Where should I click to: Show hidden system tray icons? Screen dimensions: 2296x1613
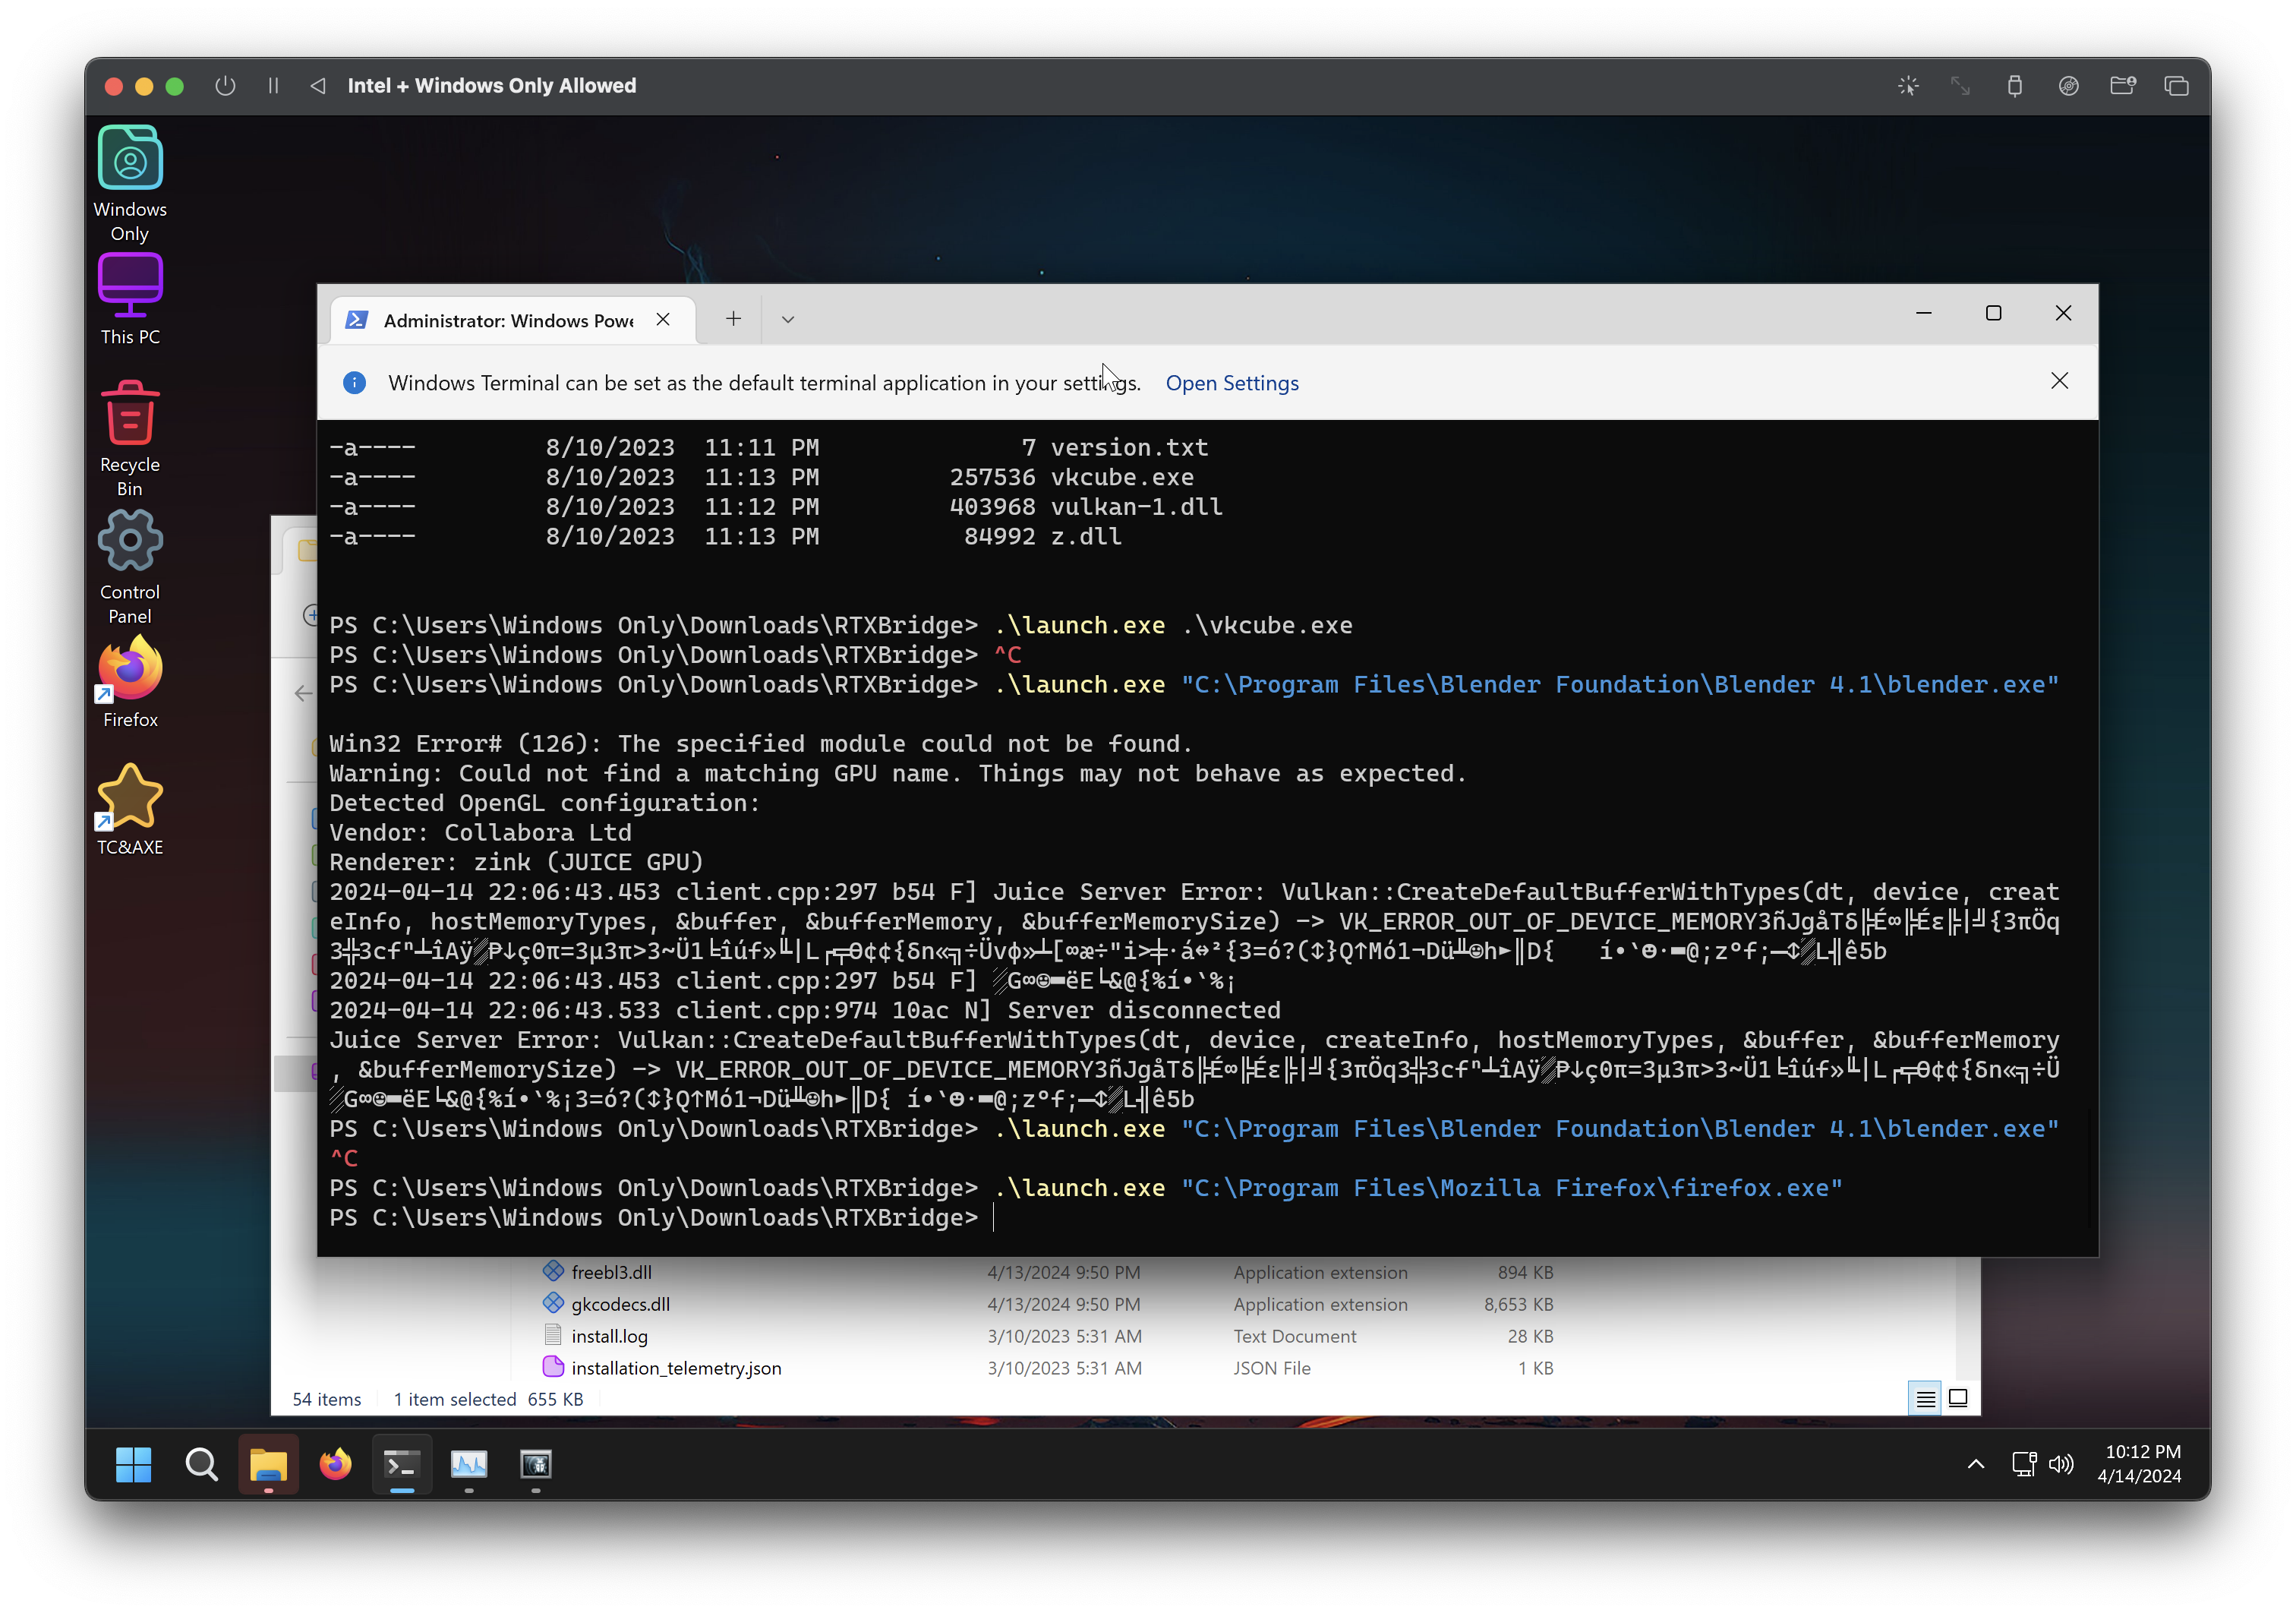[x=1975, y=1464]
